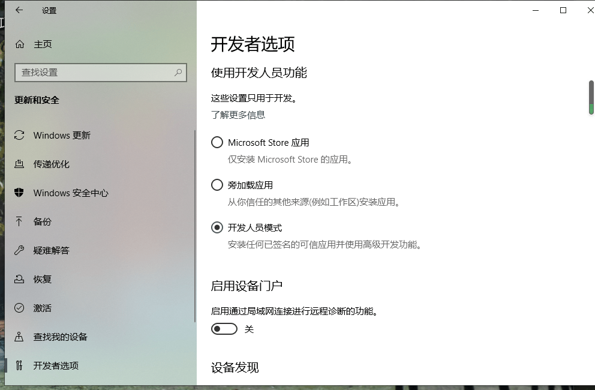Image resolution: width=595 pixels, height=390 pixels.
Task: Click the 关 label next to the toggle
Action: coord(249,329)
